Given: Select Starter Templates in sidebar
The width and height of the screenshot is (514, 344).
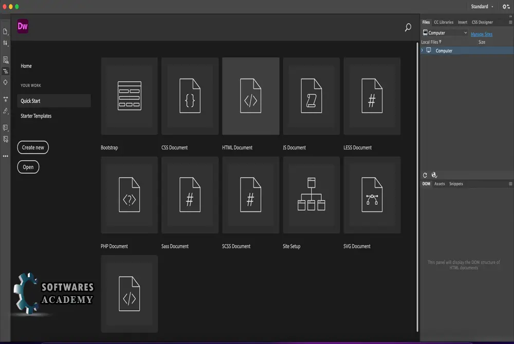Looking at the screenshot, I should (x=36, y=116).
